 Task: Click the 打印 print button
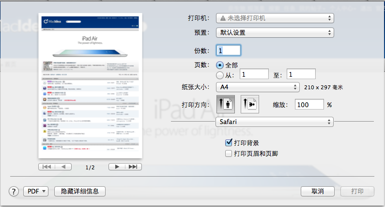(357, 191)
